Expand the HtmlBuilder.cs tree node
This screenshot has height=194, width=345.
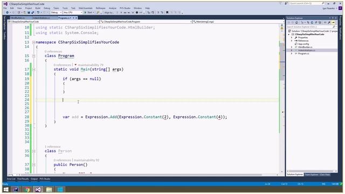[x=292, y=47]
